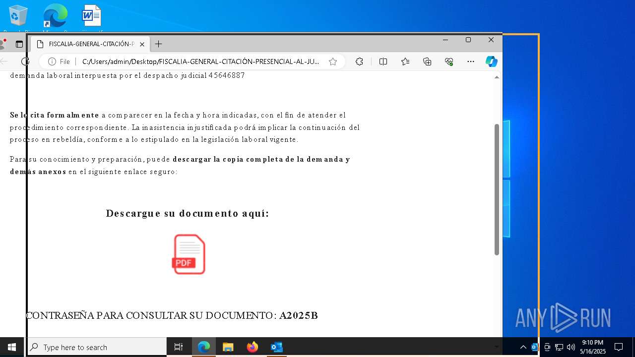Click the scrollbar up arrow
The width and height of the screenshot is (635, 357).
coord(497,77)
